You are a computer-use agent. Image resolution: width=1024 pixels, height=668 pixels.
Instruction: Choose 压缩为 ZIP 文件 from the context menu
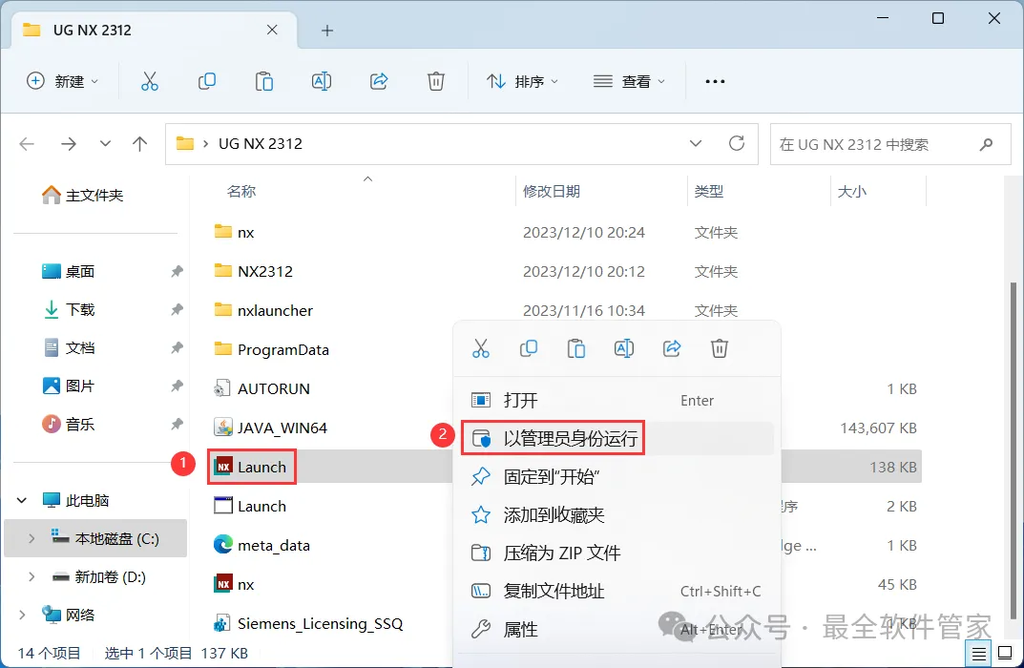[x=617, y=553]
